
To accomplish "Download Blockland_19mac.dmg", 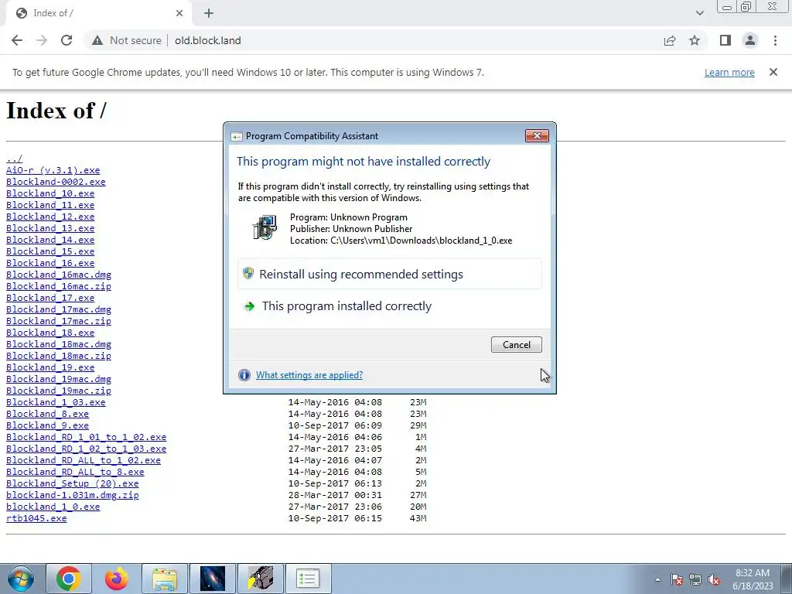I will (59, 379).
